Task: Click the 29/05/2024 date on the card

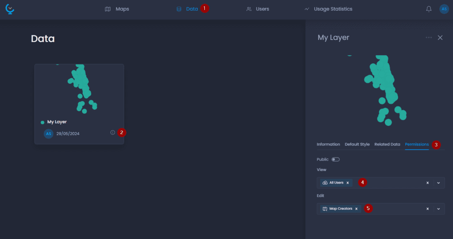Action: [68, 134]
